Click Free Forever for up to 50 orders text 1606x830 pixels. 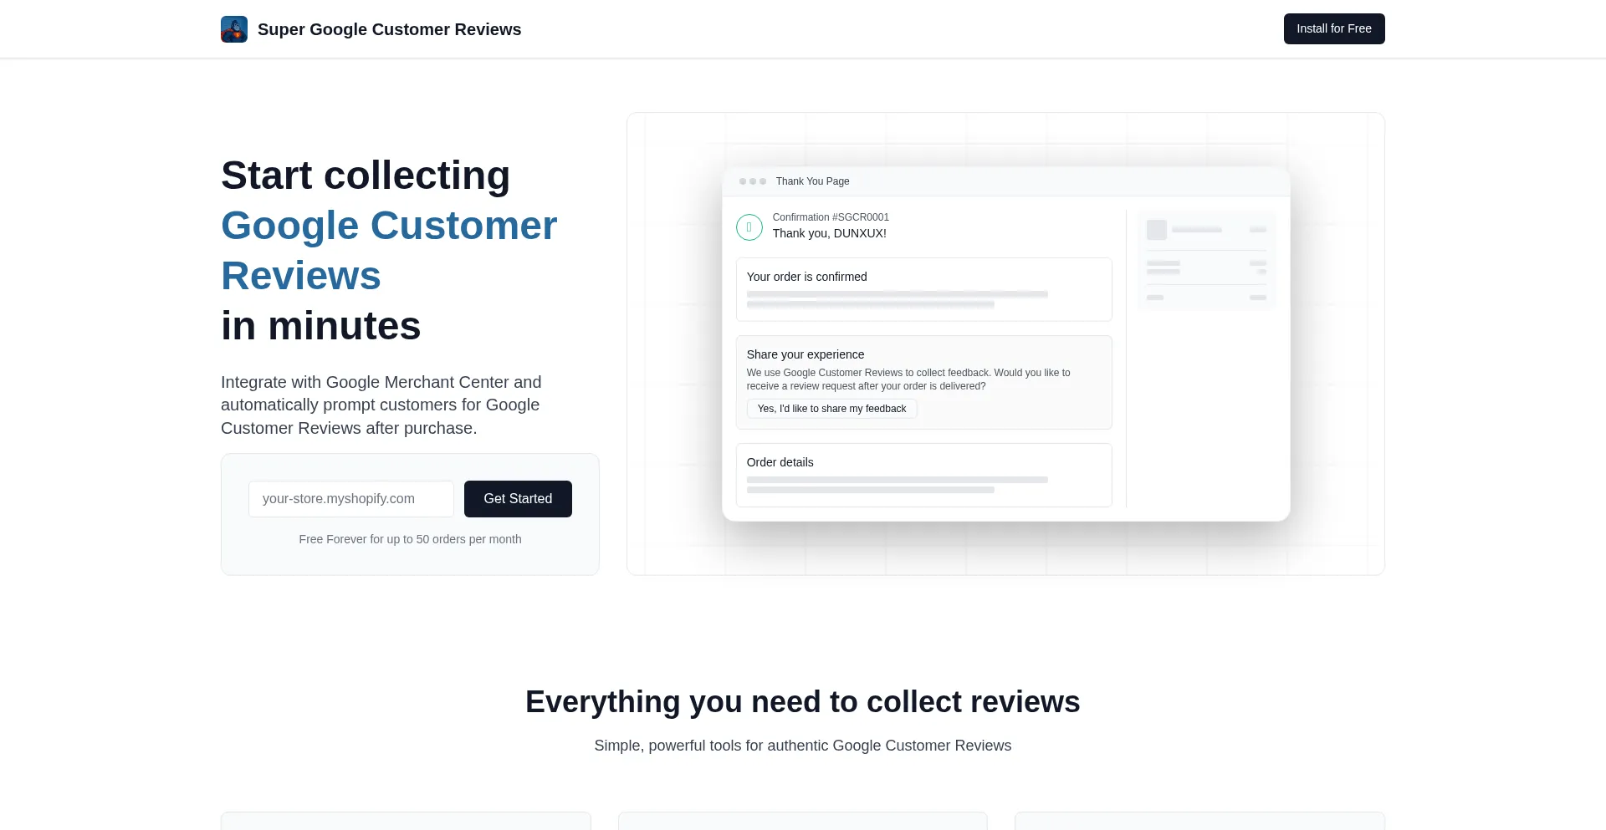pyautogui.click(x=410, y=539)
